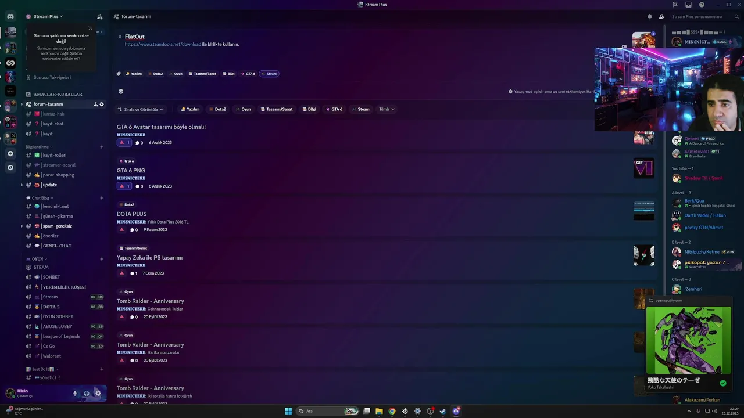Open Discord home direct messages icon
744x418 pixels.
(x=10, y=16)
